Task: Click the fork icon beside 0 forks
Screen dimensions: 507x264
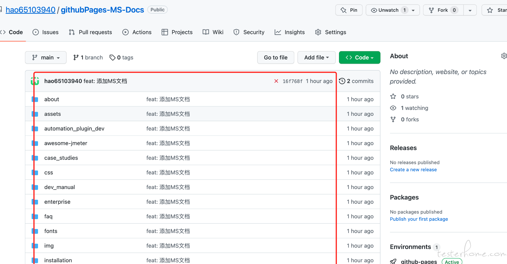Action: tap(393, 119)
